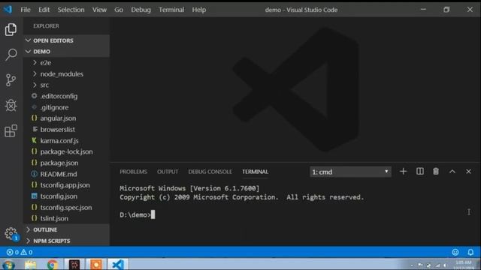
Task: Collapse the OPEN EDITORS section
Action: (66, 40)
